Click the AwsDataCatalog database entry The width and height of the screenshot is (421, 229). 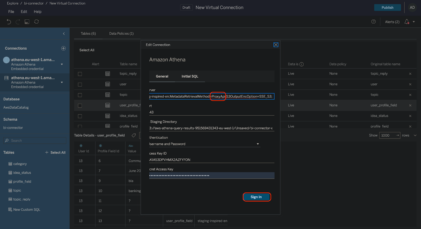pos(16,108)
